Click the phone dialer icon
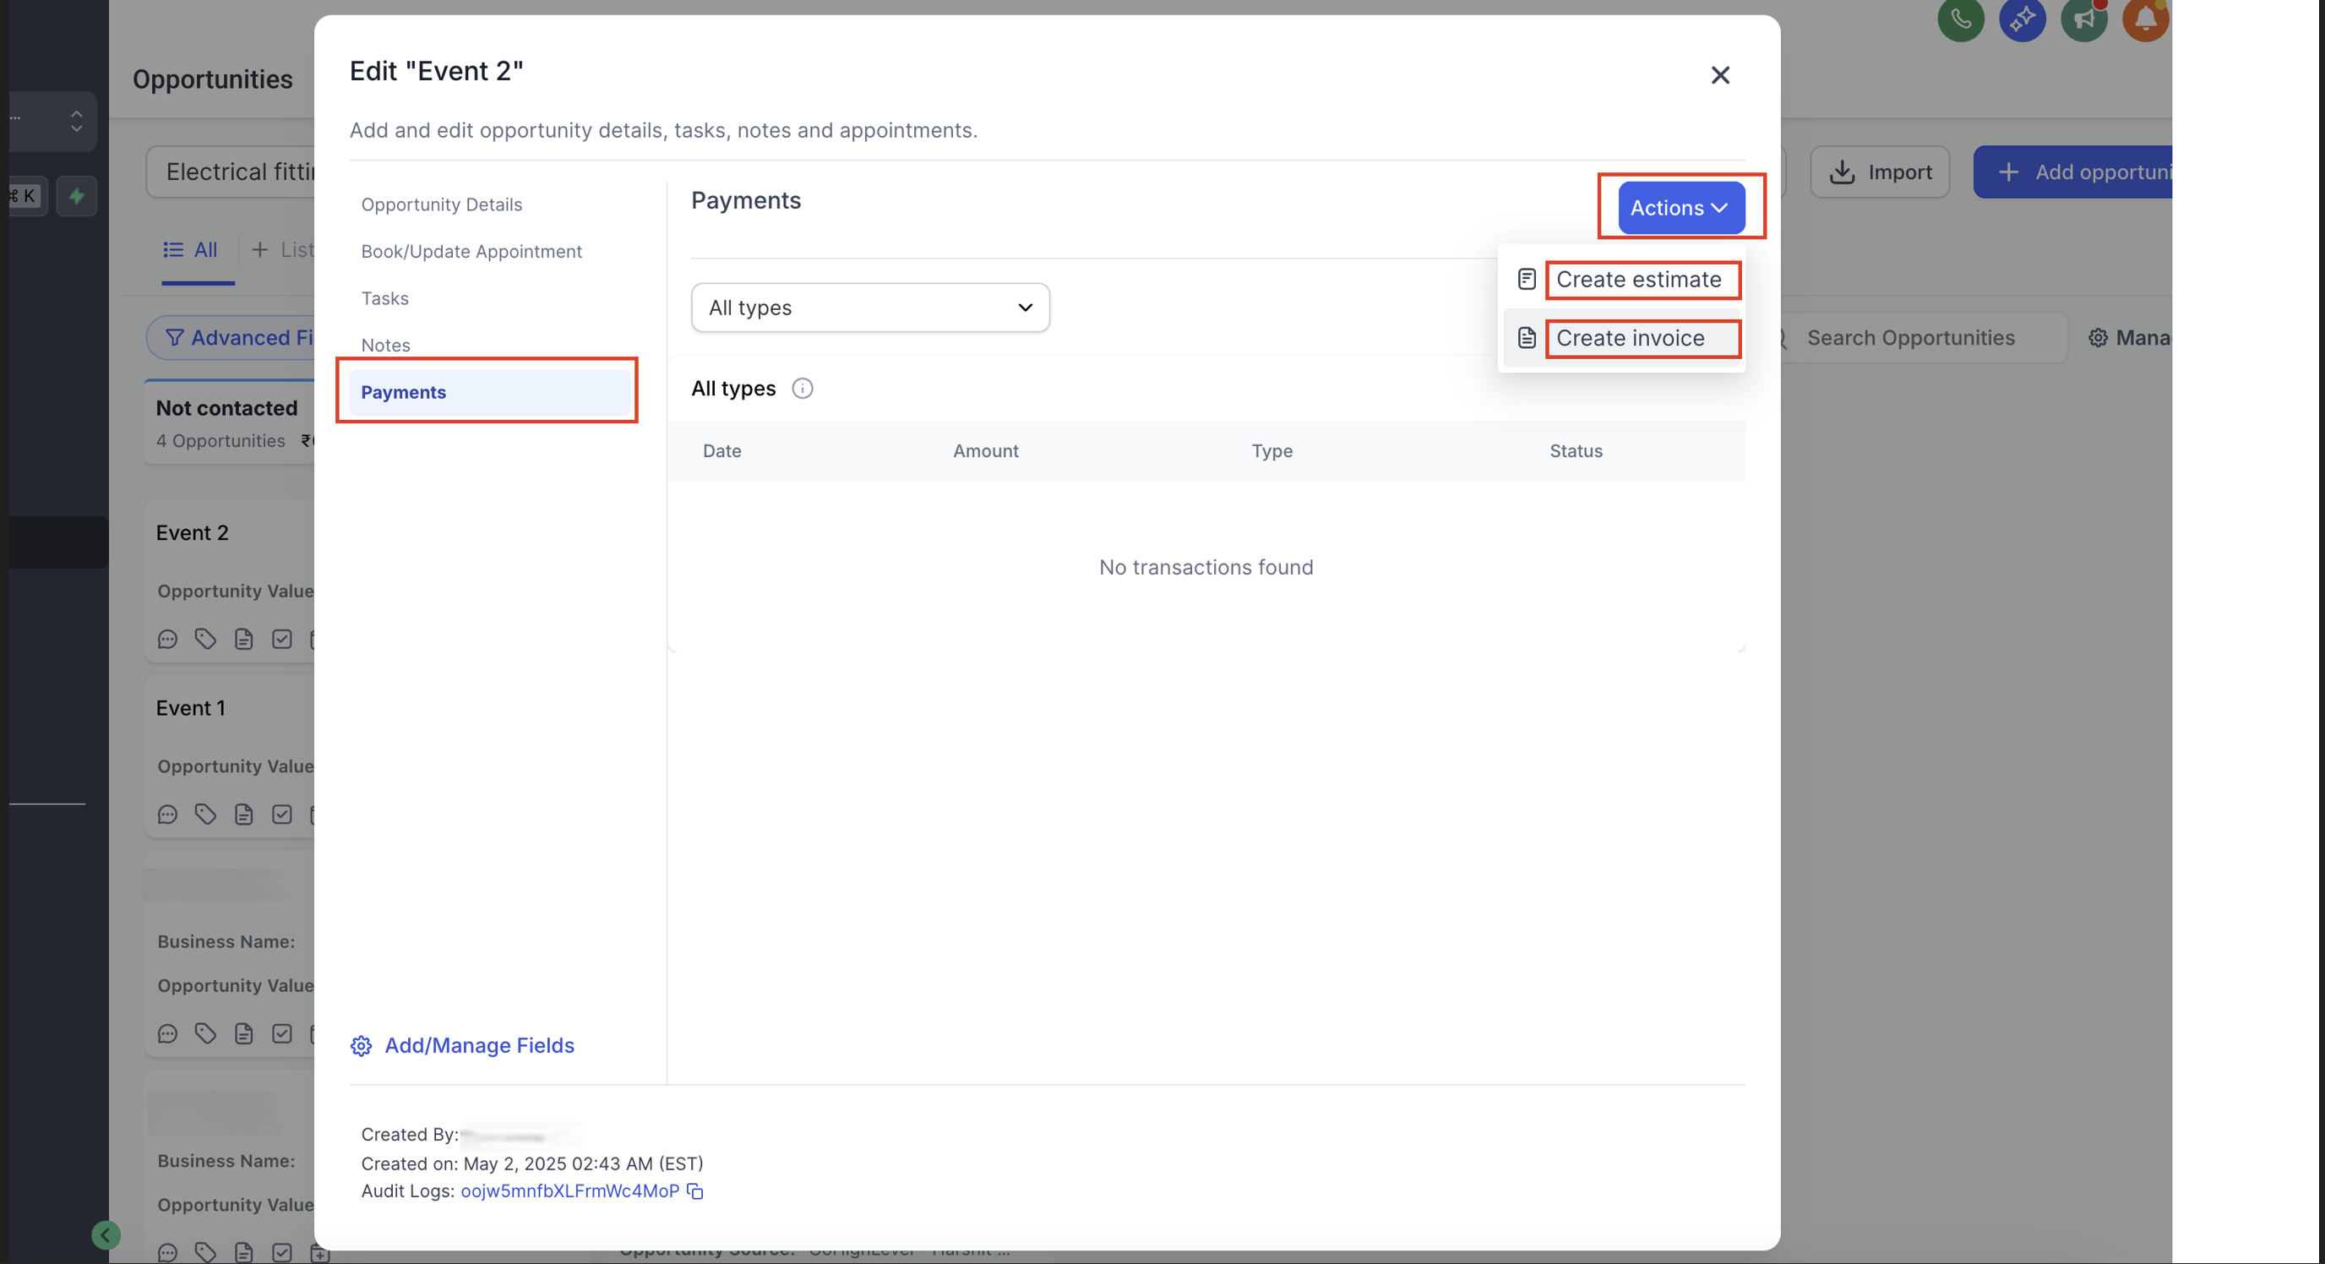Screen dimensions: 2325x1264 click(x=1960, y=18)
